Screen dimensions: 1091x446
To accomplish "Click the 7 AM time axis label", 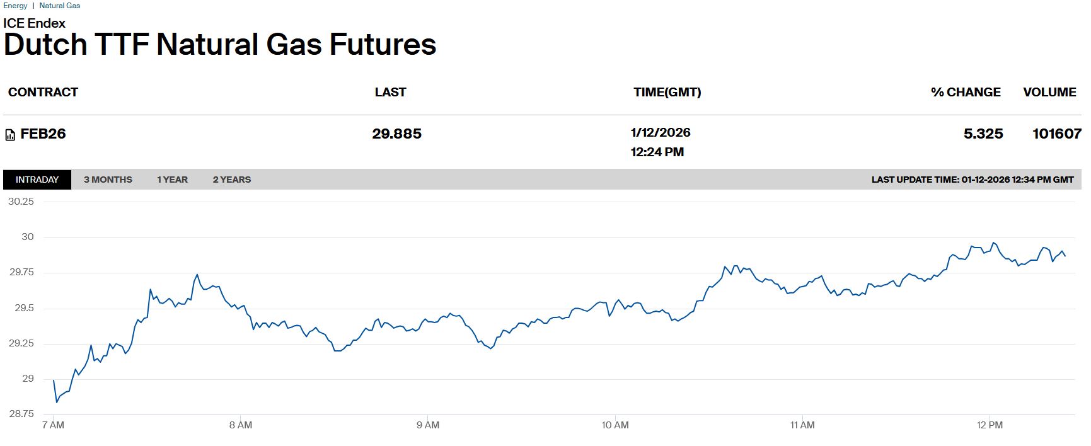I will tap(53, 425).
